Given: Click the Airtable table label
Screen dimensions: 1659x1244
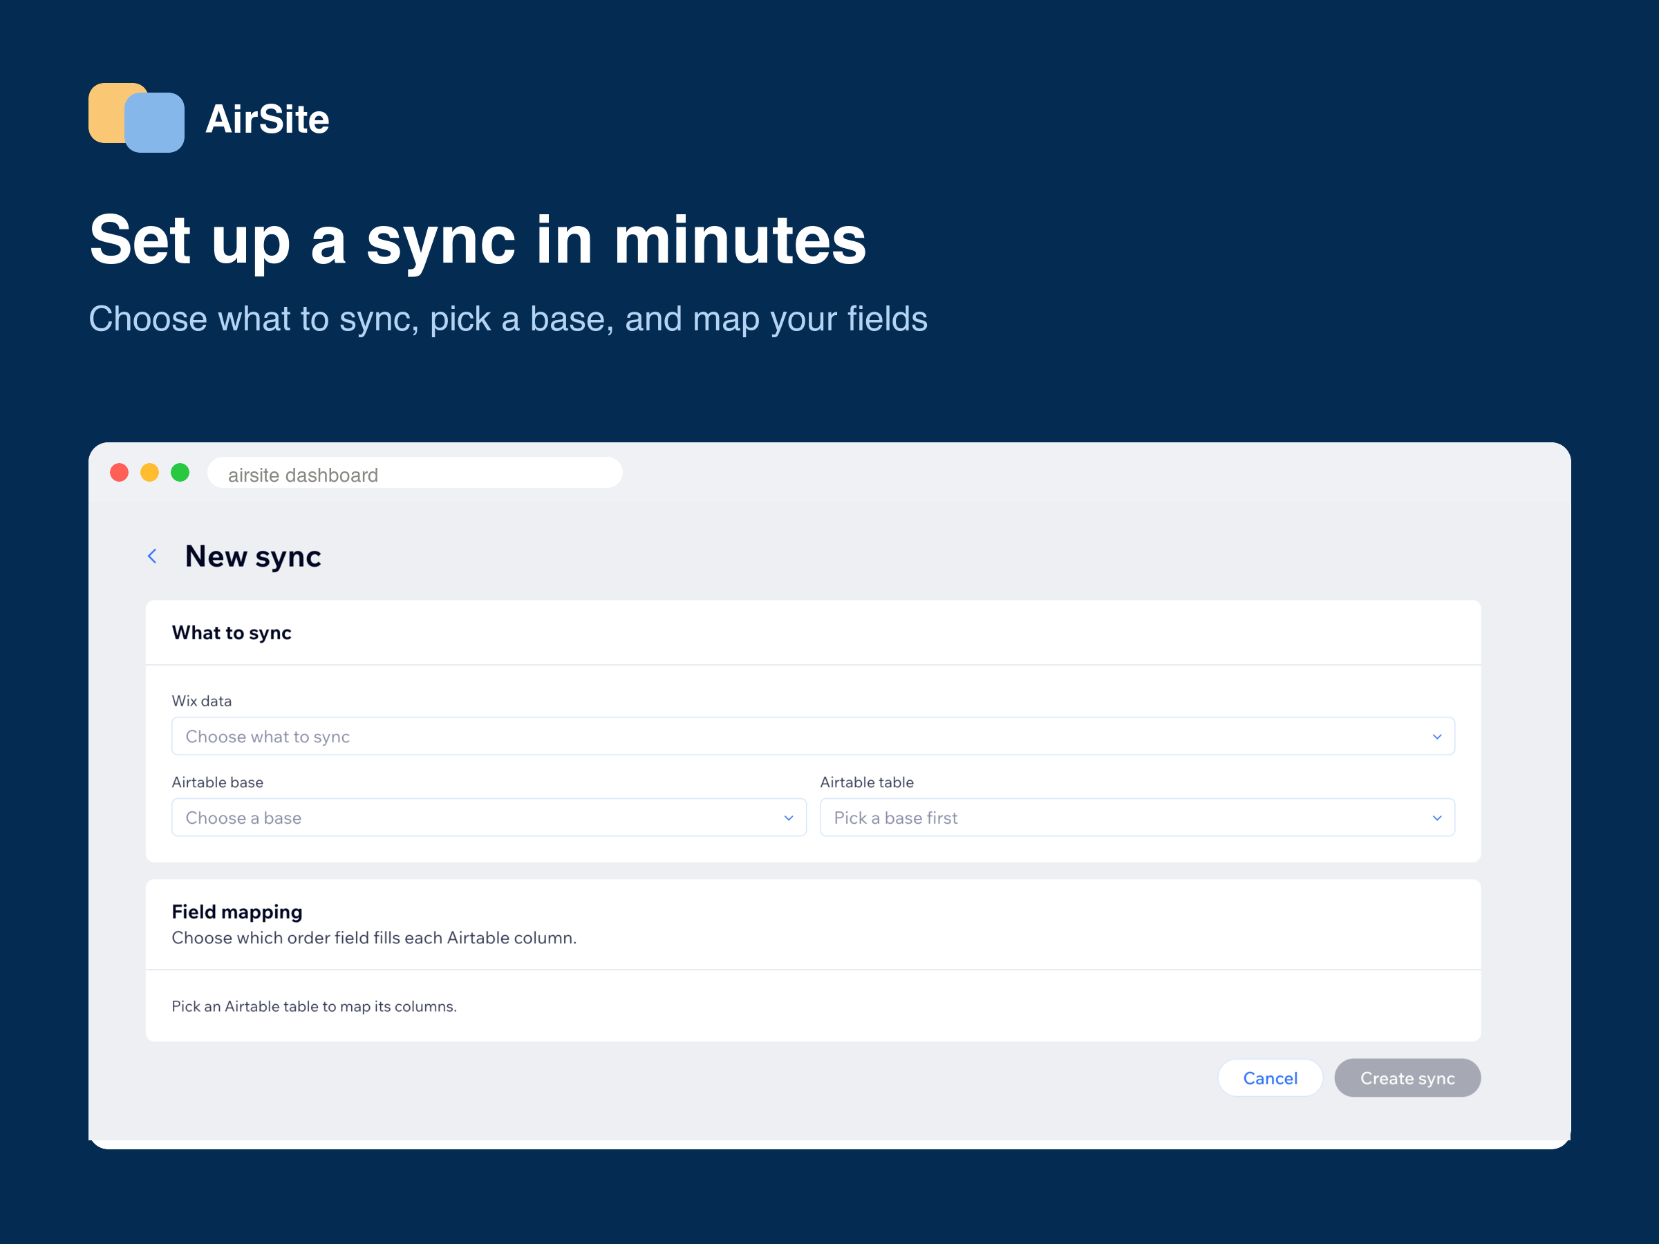Looking at the screenshot, I should [867, 782].
